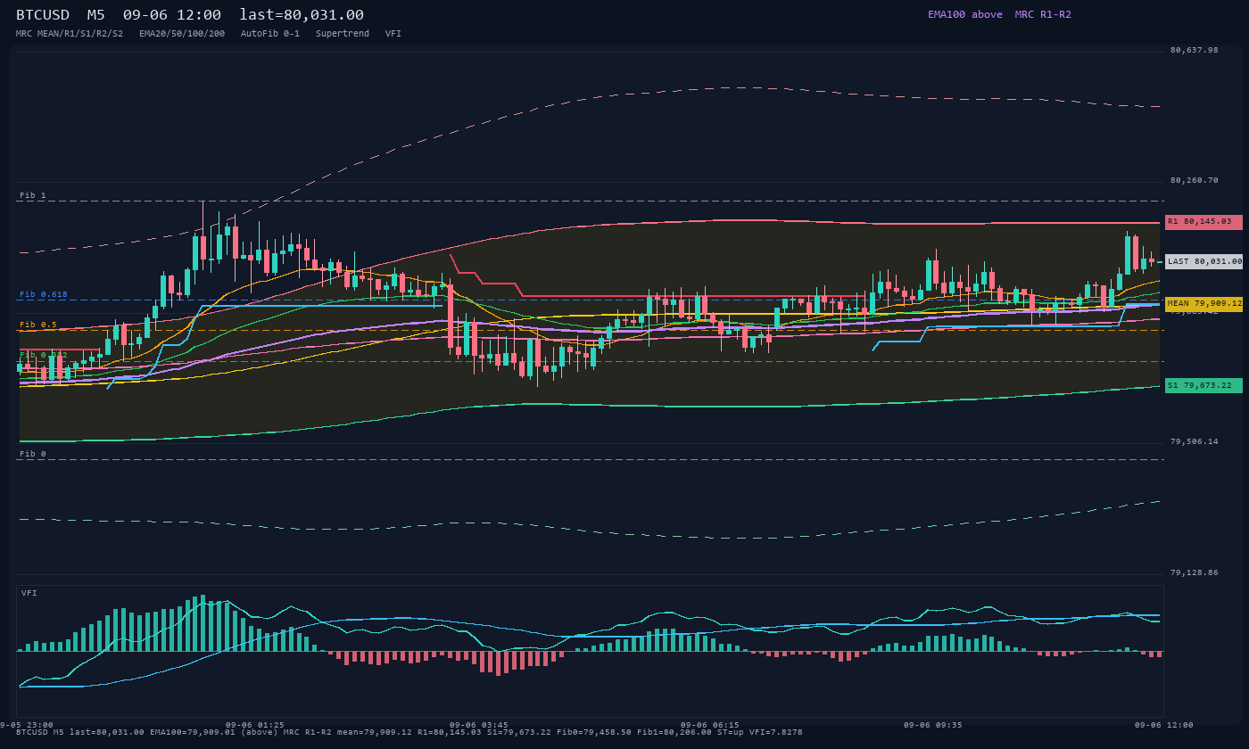Select the 'Supertrend' indicator legend
Image resolution: width=1249 pixels, height=749 pixels.
tap(343, 33)
